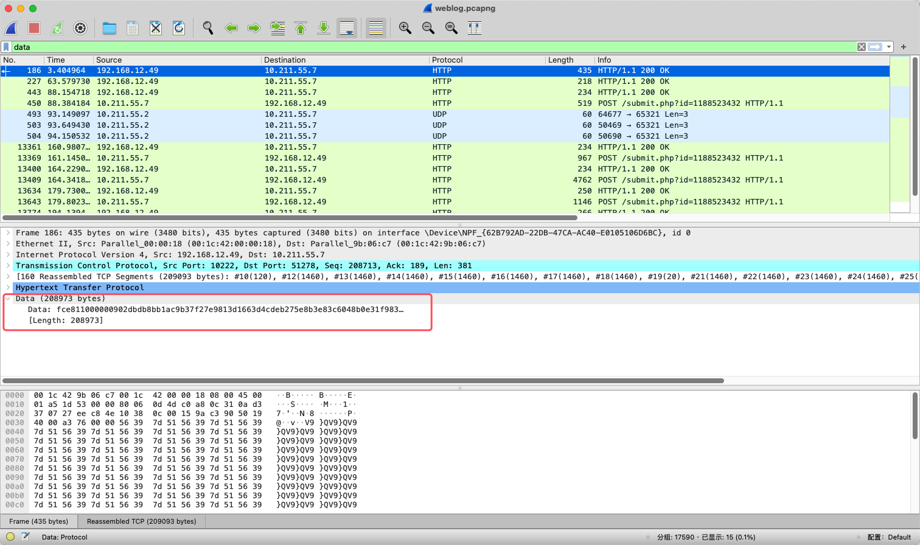Select the [Length: 208973] line

(x=66, y=321)
